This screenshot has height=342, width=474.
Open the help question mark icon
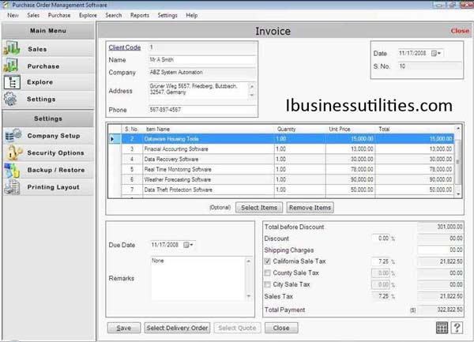pos(457,328)
